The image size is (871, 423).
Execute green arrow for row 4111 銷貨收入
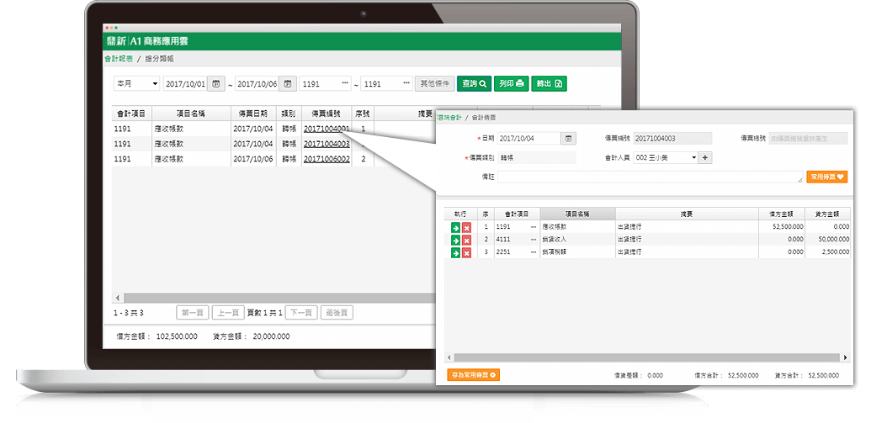(x=455, y=240)
